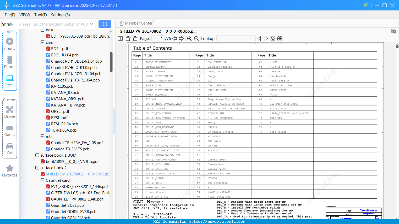
Task: Click 'CHARGER' contents entry
Action: (x=275, y=72)
